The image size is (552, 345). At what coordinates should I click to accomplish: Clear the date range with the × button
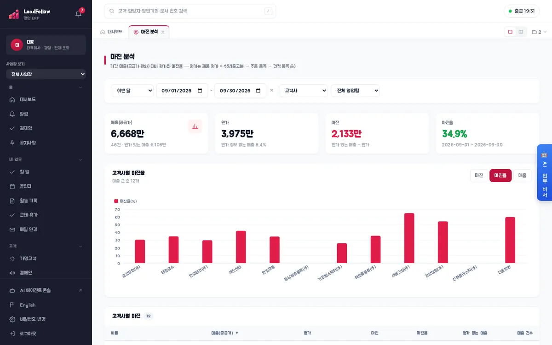pyautogui.click(x=271, y=91)
